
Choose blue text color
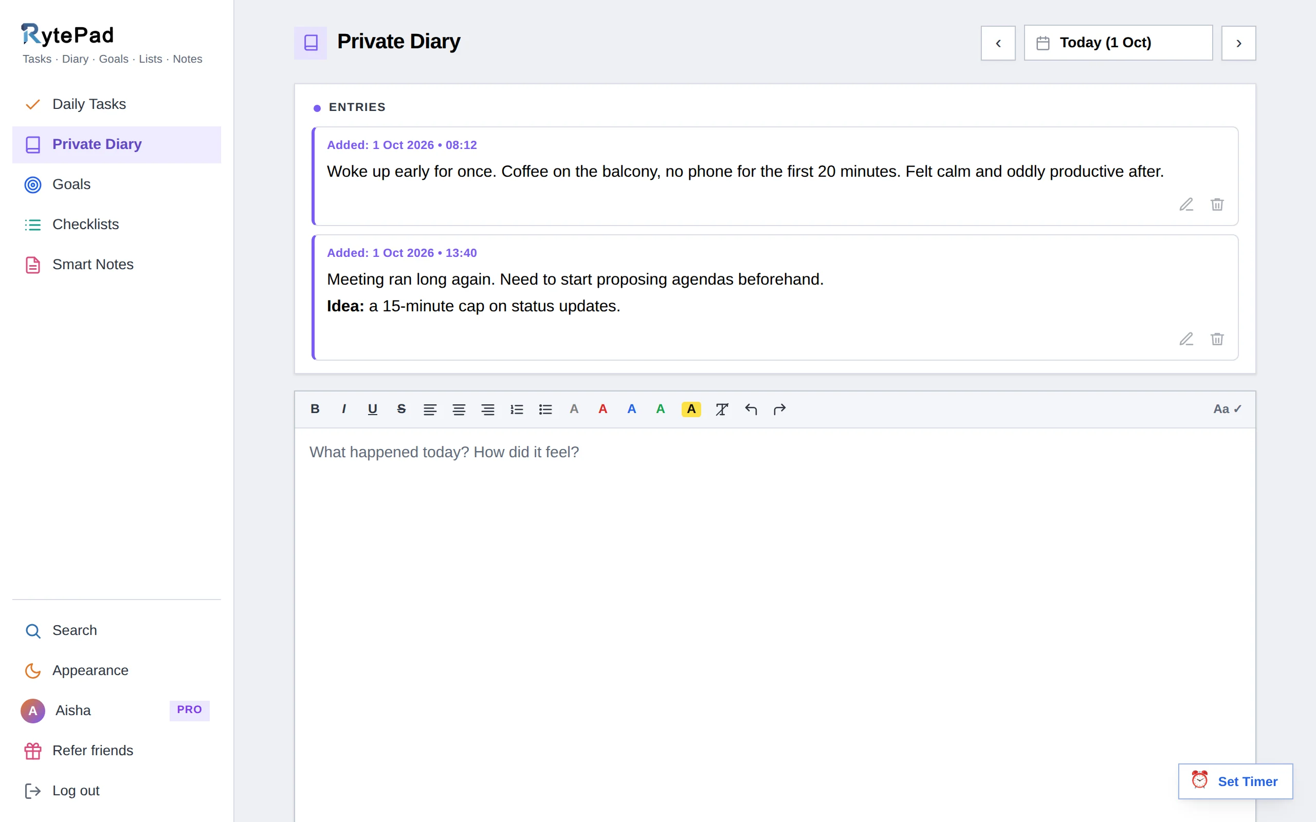click(x=632, y=409)
